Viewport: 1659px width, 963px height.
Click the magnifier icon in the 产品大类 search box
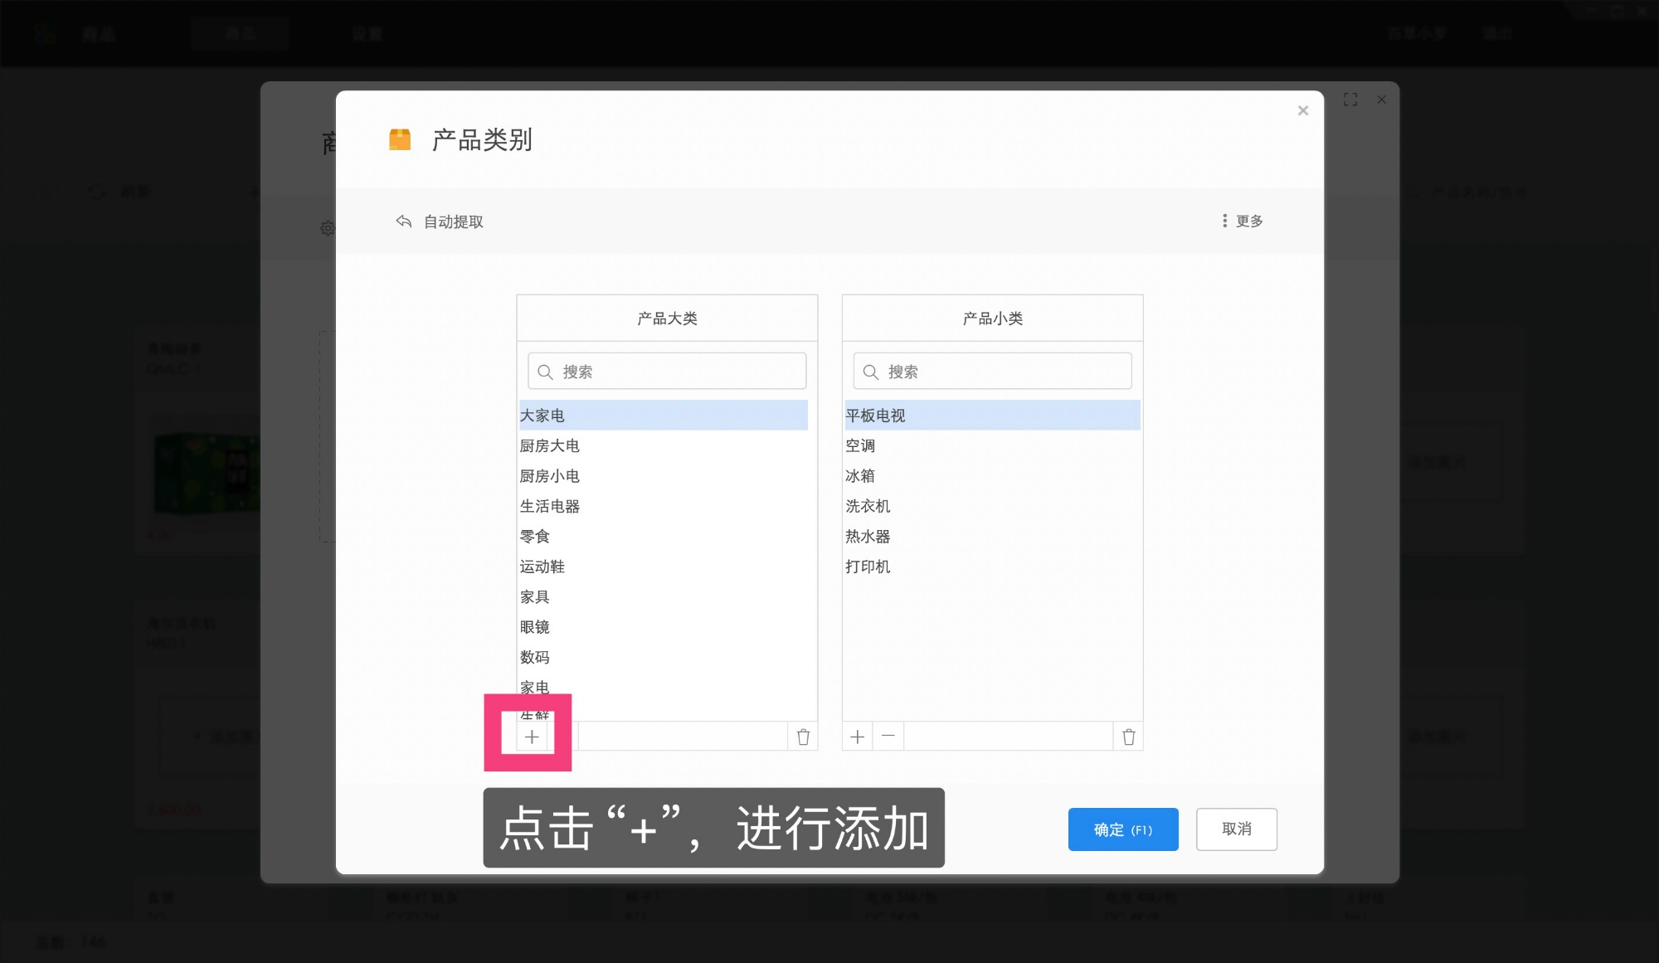coord(546,371)
